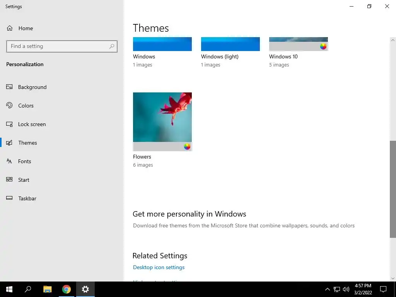This screenshot has width=396, height=297.
Task: Click '5 images' under Windows 10
Action: 279,65
